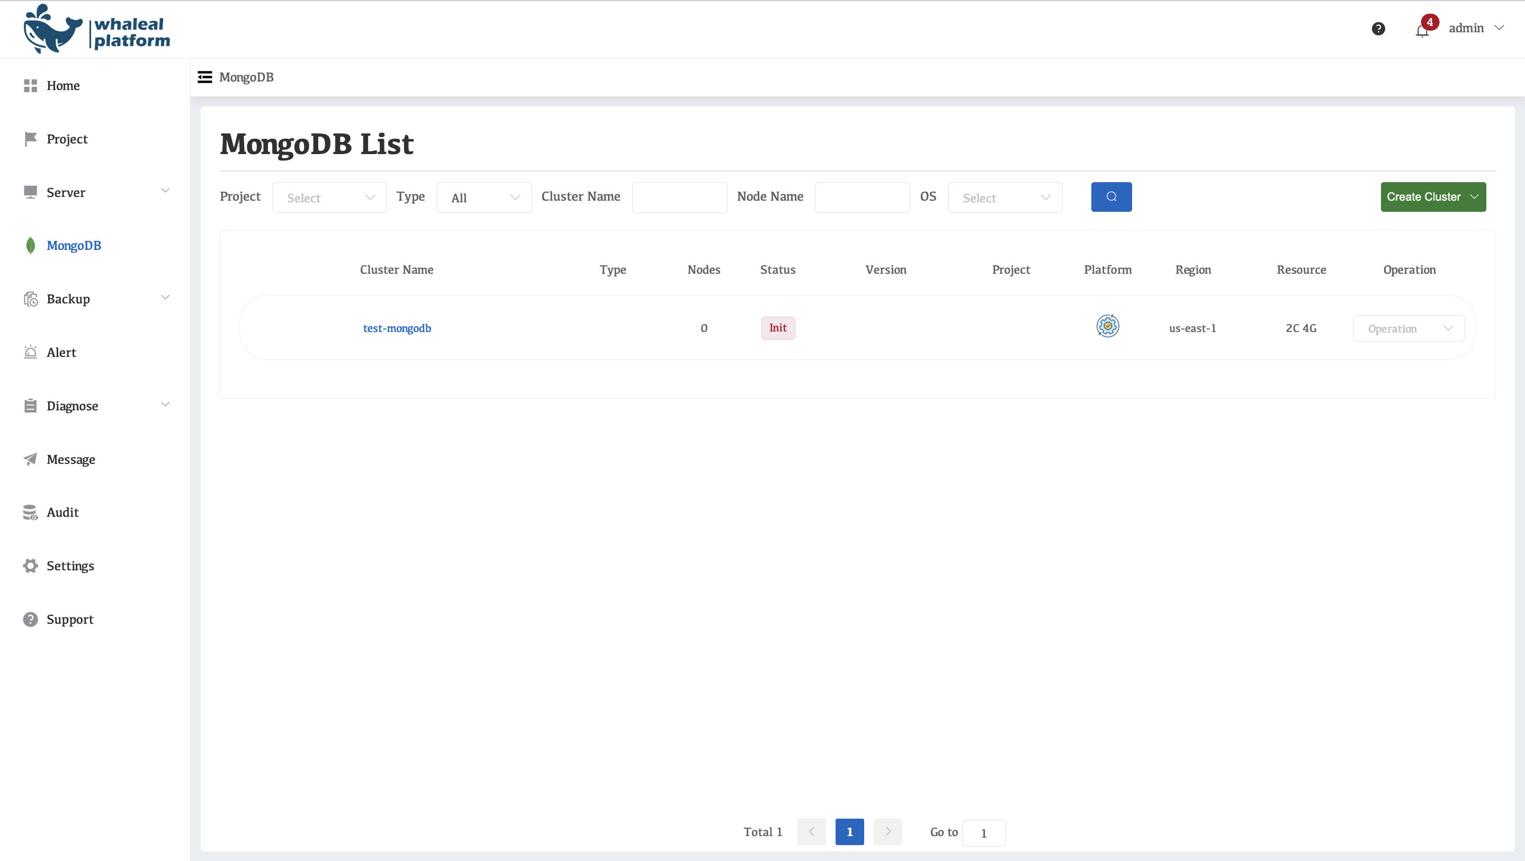The width and height of the screenshot is (1525, 861).
Task: Click the Settings gear icon in sidebar
Action: (30, 566)
